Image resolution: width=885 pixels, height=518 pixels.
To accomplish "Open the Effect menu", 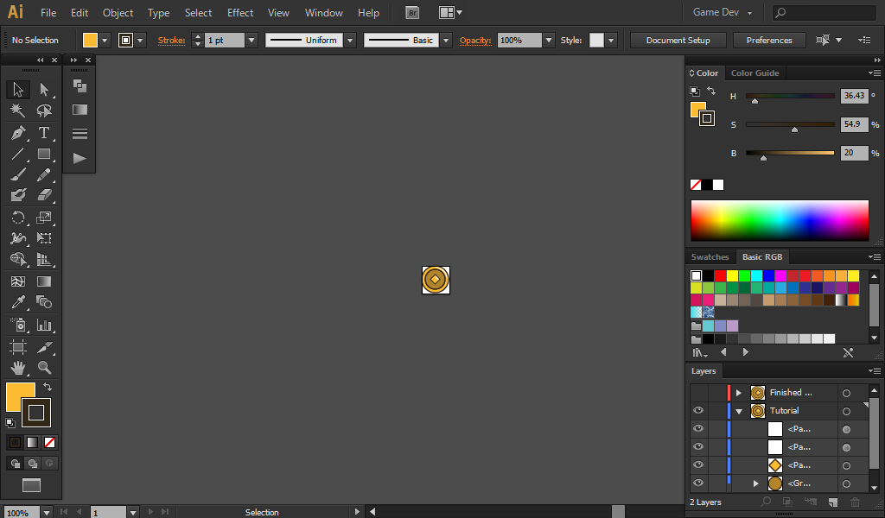I will [240, 13].
